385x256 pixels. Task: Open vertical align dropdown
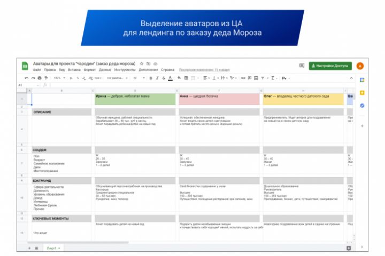pos(215,78)
